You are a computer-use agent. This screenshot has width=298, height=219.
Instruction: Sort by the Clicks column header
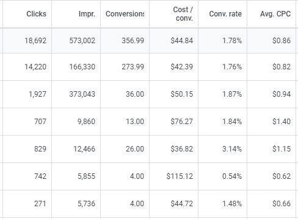pos(36,14)
